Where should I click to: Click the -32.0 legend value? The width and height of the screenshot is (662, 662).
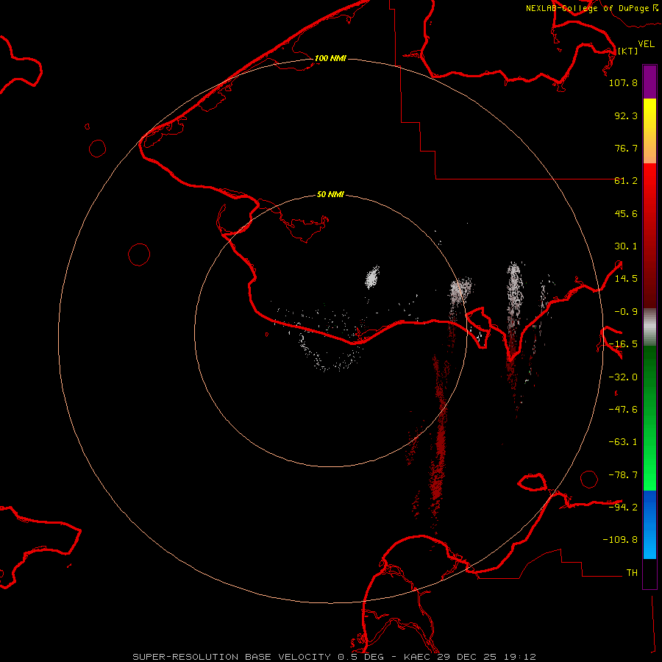pyautogui.click(x=623, y=377)
